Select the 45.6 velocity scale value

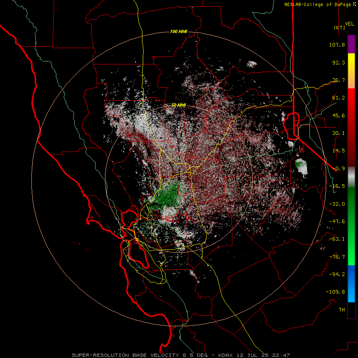tap(339, 115)
